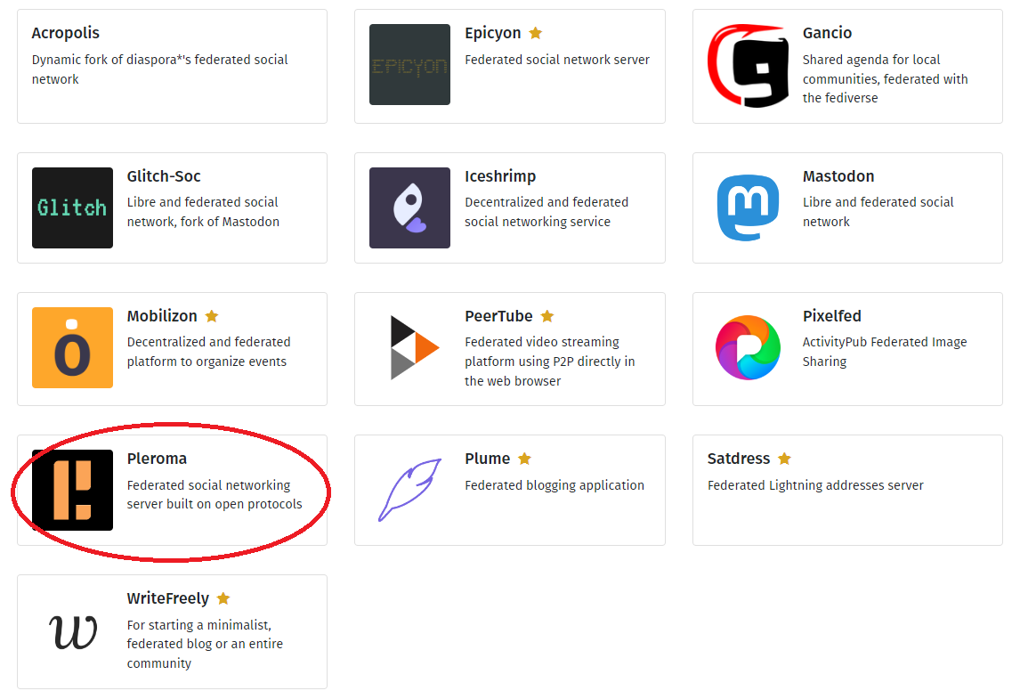The image size is (1020, 699).
Task: Click the Mastodon title link
Action: click(838, 175)
